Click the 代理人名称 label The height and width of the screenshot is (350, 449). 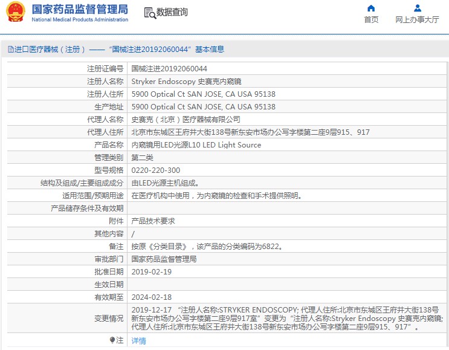click(x=105, y=120)
